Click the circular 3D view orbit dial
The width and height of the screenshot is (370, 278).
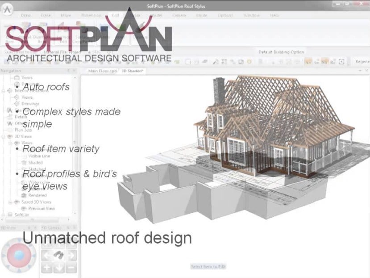(x=19, y=255)
